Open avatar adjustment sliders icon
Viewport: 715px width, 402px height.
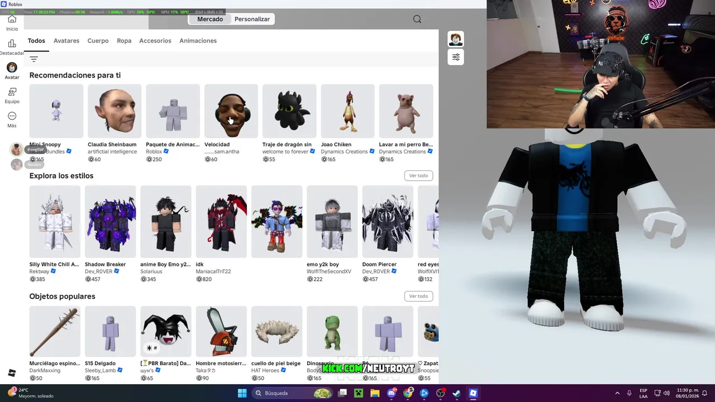(x=456, y=57)
